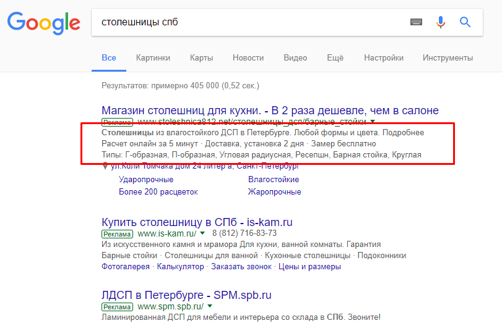Expand arrow beside www.spm.spb.ru URL

click(x=210, y=306)
